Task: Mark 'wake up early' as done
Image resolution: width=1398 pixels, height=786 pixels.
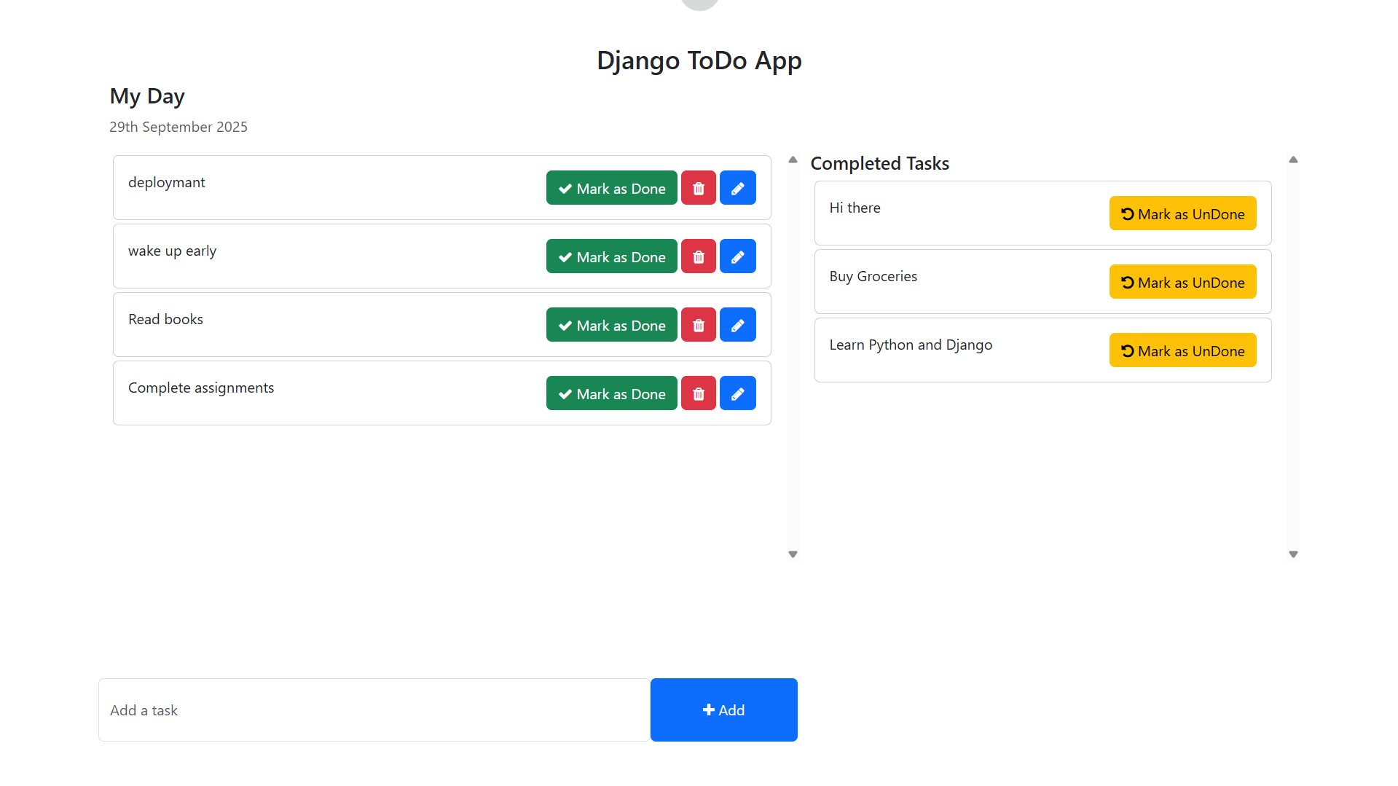Action: tap(611, 256)
